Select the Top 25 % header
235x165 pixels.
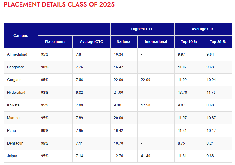click(x=218, y=42)
